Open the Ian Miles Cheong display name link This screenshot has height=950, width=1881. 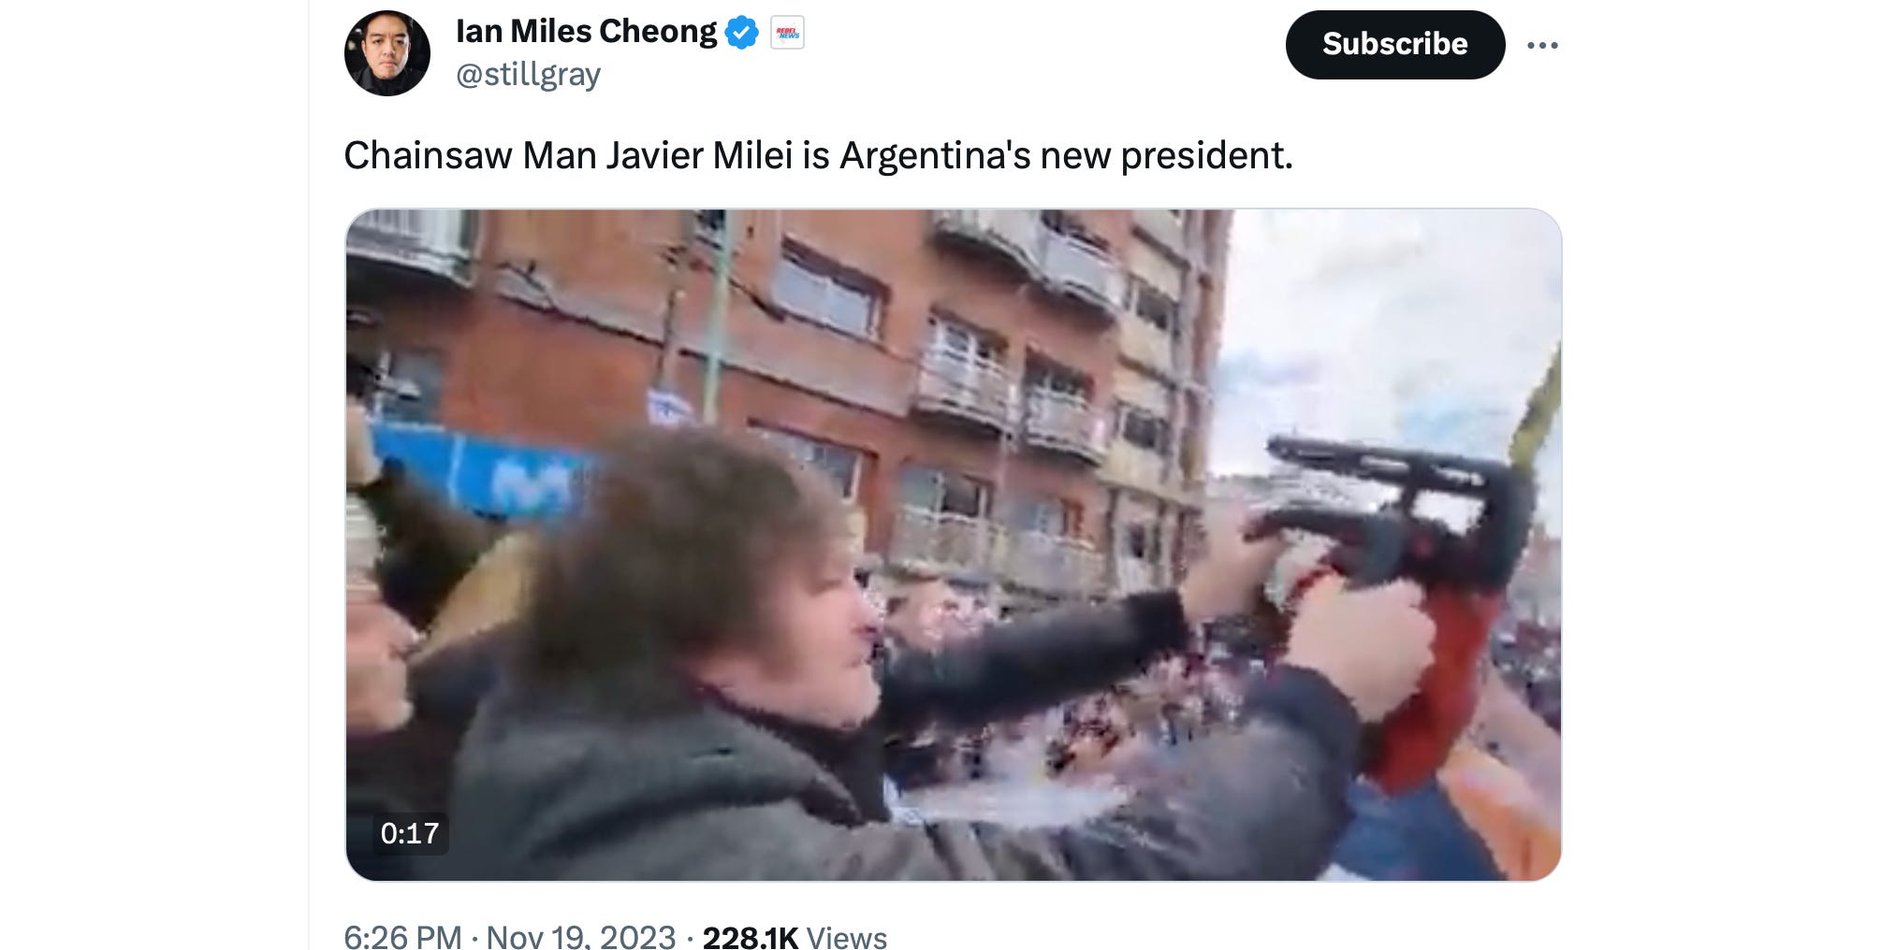click(586, 32)
